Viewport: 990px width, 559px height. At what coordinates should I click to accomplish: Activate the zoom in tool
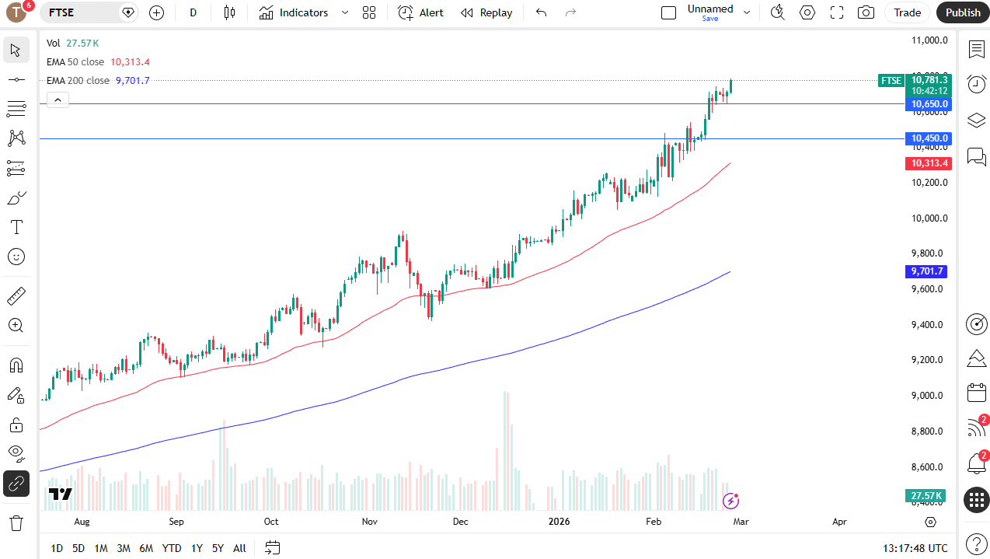click(16, 326)
